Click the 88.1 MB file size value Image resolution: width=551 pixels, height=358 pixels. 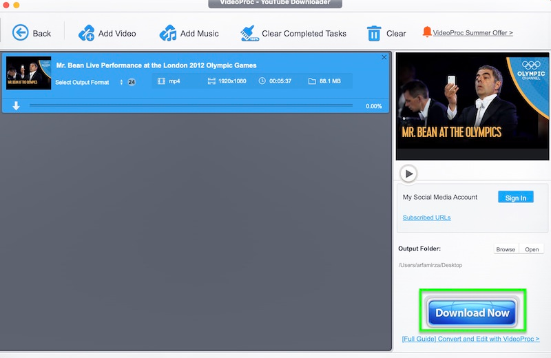click(x=330, y=81)
